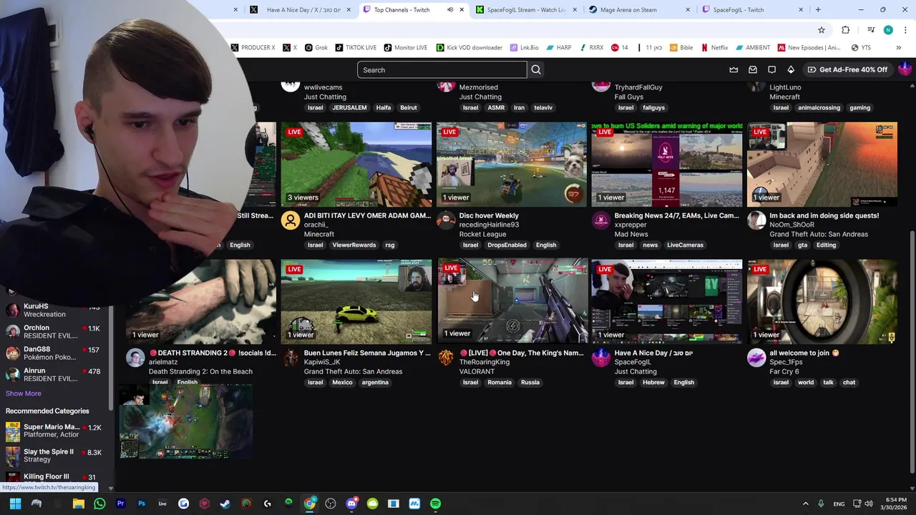The image size is (916, 515).
Task: Show hidden system tray icons
Action: [x=805, y=504]
